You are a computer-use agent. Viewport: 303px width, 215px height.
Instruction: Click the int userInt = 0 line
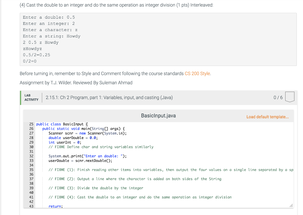click(x=65, y=142)
